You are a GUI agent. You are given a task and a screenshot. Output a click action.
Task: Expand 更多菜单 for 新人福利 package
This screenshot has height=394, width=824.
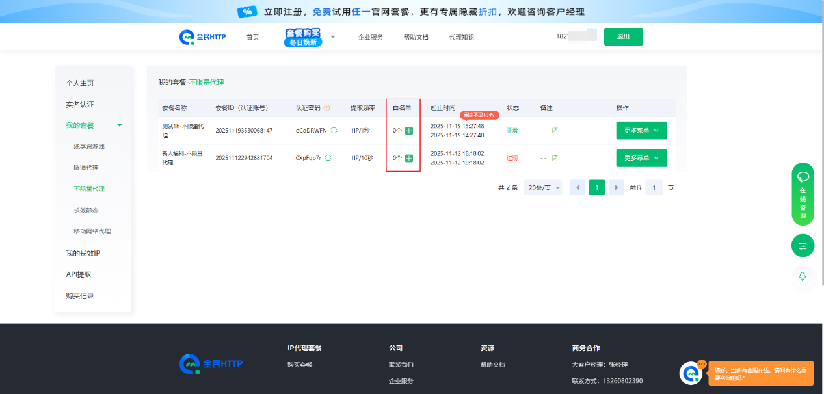tap(641, 158)
